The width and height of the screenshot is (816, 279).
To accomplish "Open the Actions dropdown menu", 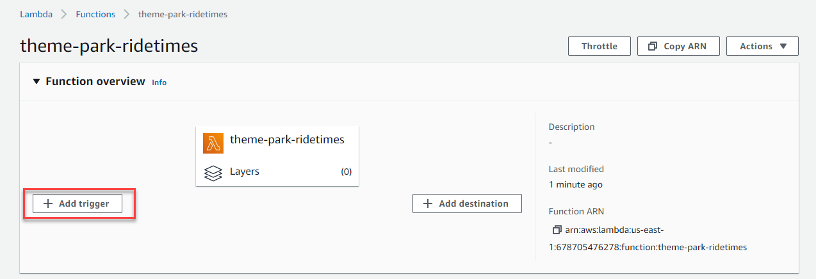I will click(762, 46).
